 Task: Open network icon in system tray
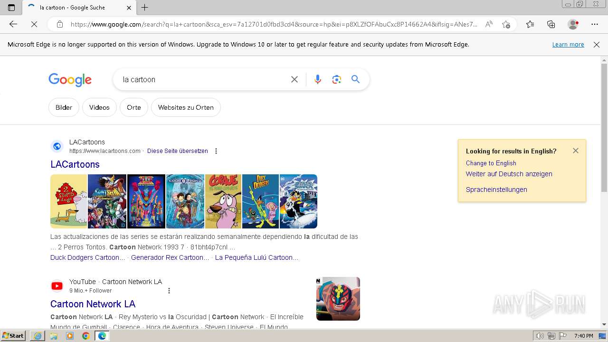pyautogui.click(x=551, y=336)
